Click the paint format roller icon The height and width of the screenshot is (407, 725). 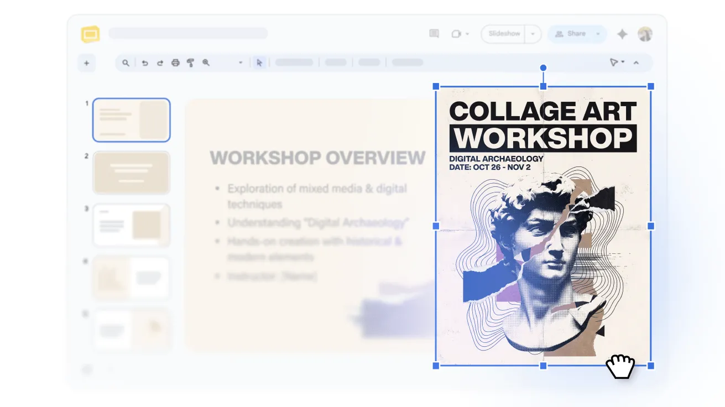coord(190,63)
